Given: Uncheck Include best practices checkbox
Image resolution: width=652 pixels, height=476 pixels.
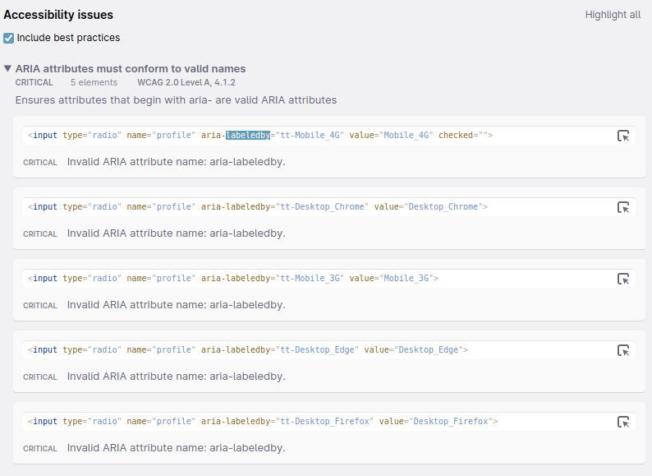Looking at the screenshot, I should point(8,38).
